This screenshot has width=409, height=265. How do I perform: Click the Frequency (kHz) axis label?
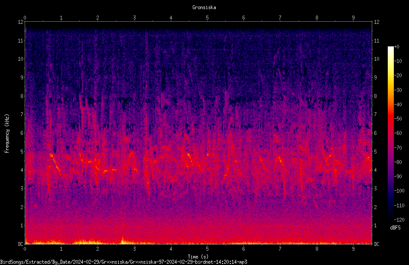(x=7, y=134)
